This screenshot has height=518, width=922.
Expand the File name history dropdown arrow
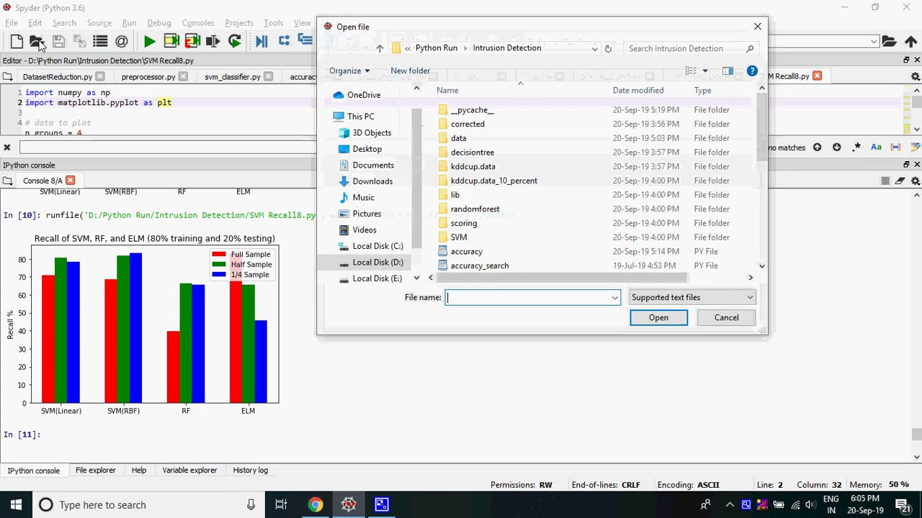614,298
